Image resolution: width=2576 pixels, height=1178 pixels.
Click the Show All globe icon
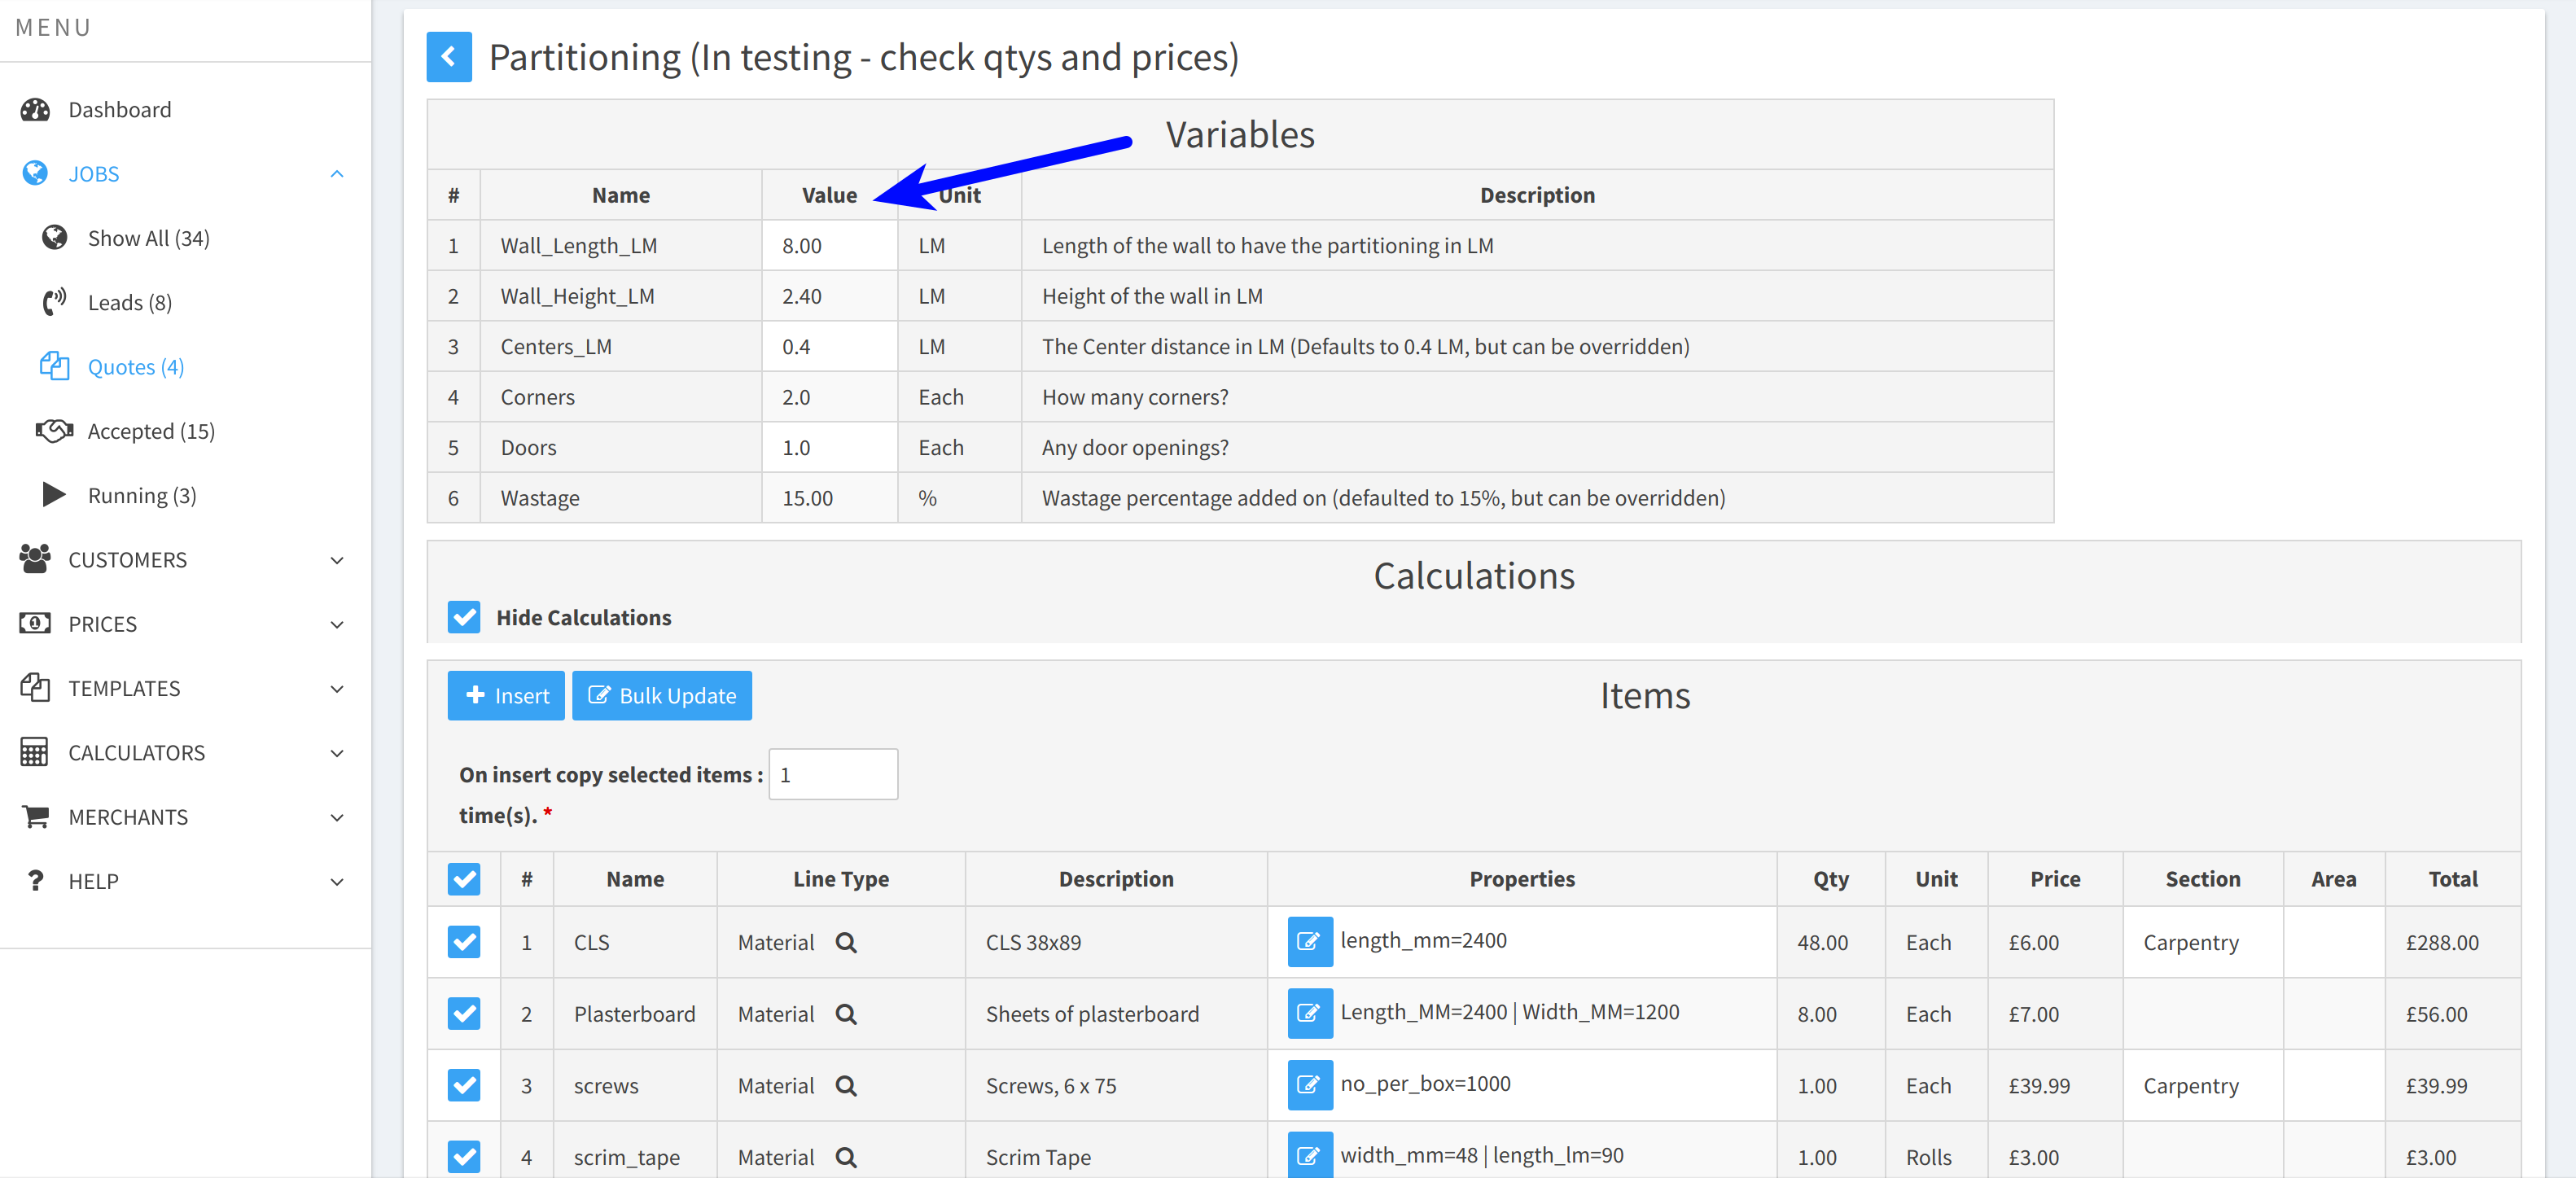pyautogui.click(x=54, y=238)
